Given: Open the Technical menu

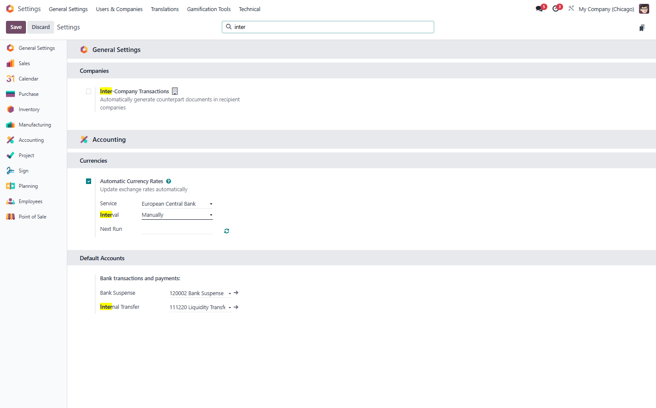Looking at the screenshot, I should (x=249, y=9).
